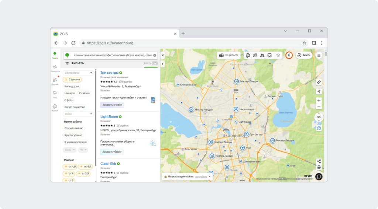Open the LightRoom company logo
The image size is (378, 209).
153,144
